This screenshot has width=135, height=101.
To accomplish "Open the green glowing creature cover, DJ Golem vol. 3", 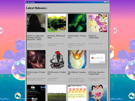I will (77, 23).
